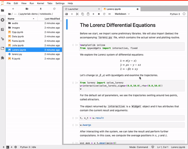Click the t, x_t = w.result cell

(x=132, y=118)
